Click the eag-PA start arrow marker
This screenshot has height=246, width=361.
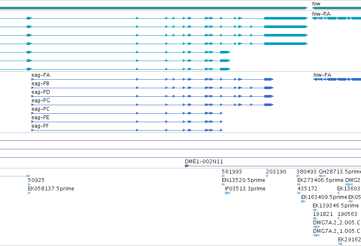33,79
